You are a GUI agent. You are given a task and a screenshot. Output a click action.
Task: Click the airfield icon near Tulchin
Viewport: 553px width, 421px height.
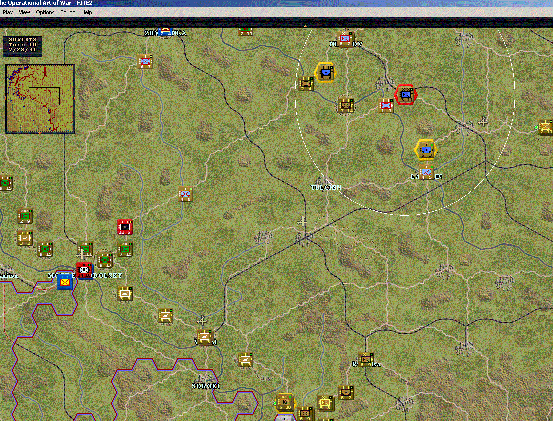point(302,221)
